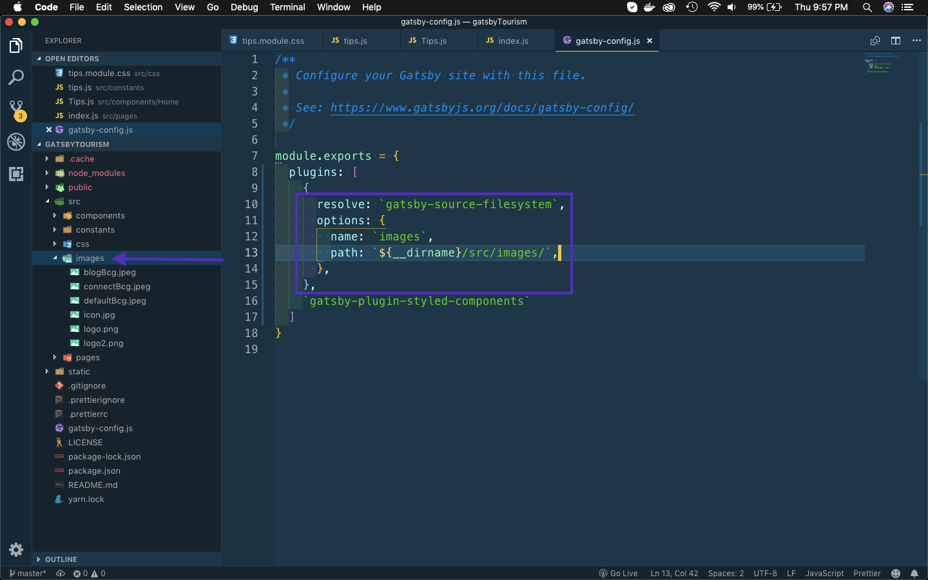The height and width of the screenshot is (580, 928).
Task: Click the split editor right icon
Action: point(896,41)
